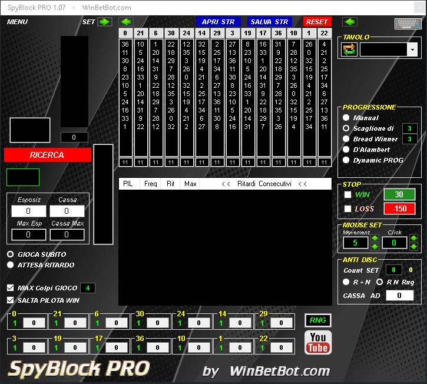Open the MENU item
This screenshot has height=384, width=427.
click(17, 22)
